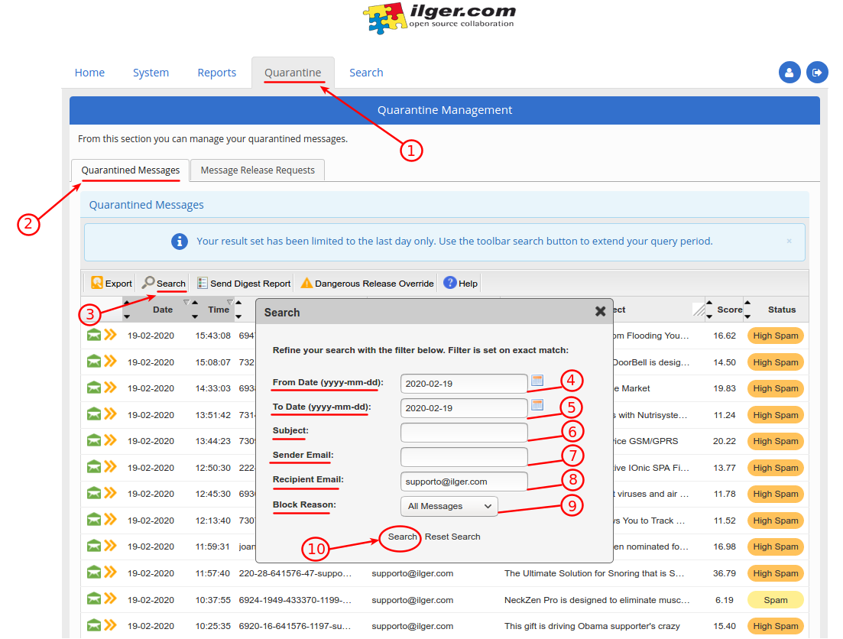
Task: Click double-chevron icon in 10:25:35 row
Action: pos(110,624)
